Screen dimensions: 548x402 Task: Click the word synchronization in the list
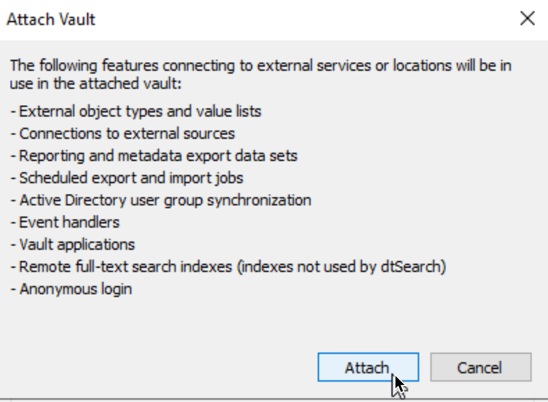pyautogui.click(x=259, y=201)
